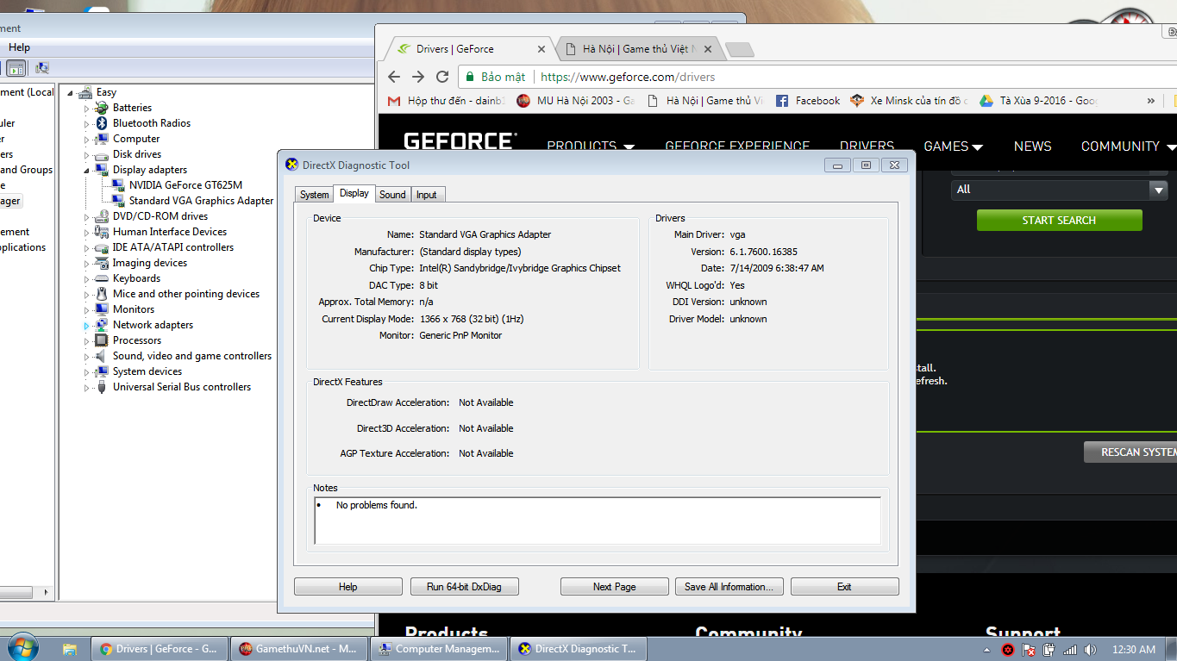Viewport: 1177px width, 661px height.
Task: Click the show/hide action pane toolbar icon
Action: tap(16, 68)
